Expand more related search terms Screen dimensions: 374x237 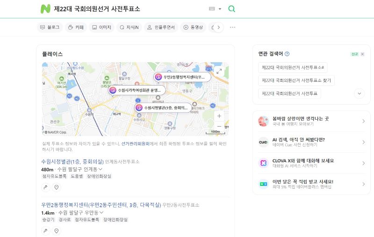359,93
